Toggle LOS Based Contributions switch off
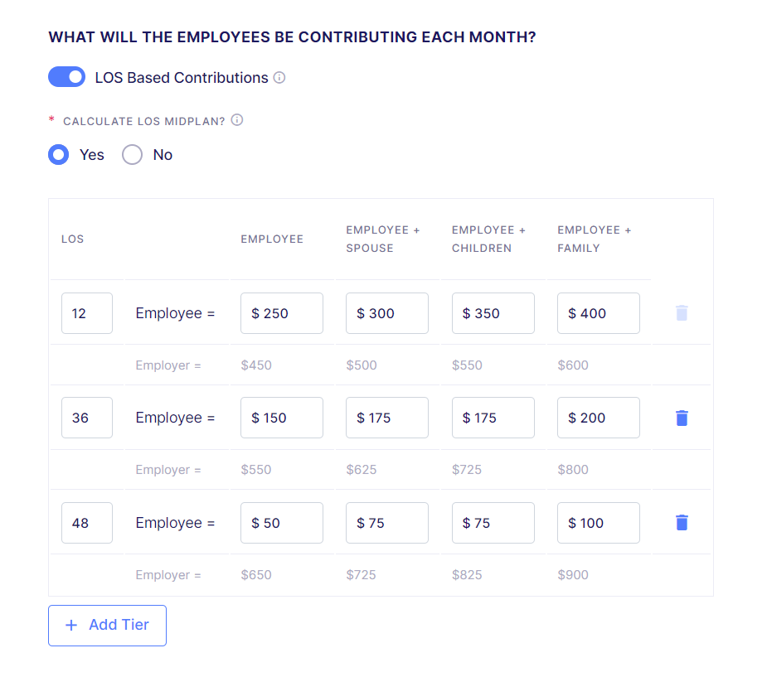The height and width of the screenshot is (677, 767). 66,77
